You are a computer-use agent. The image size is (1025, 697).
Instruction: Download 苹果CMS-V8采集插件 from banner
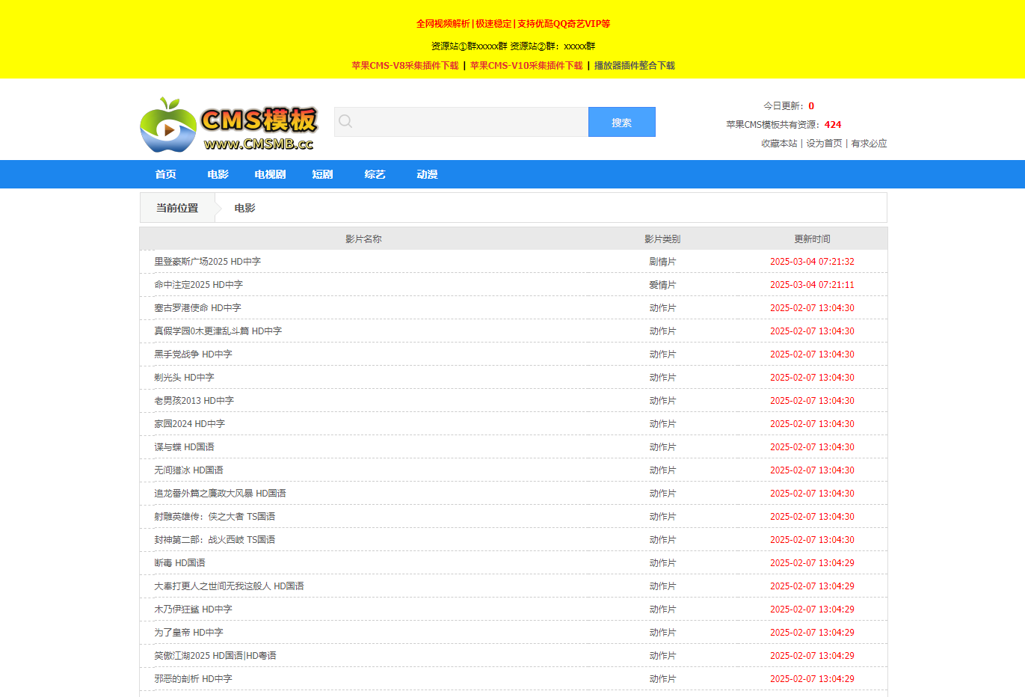pyautogui.click(x=405, y=66)
